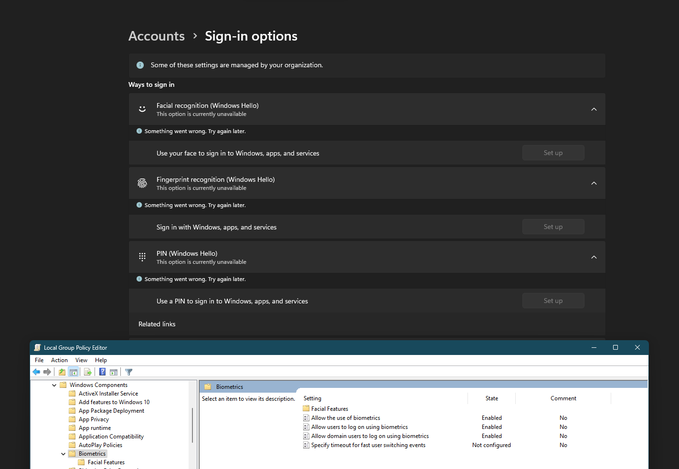679x469 pixels.
Task: Click the State column header
Action: (492, 398)
